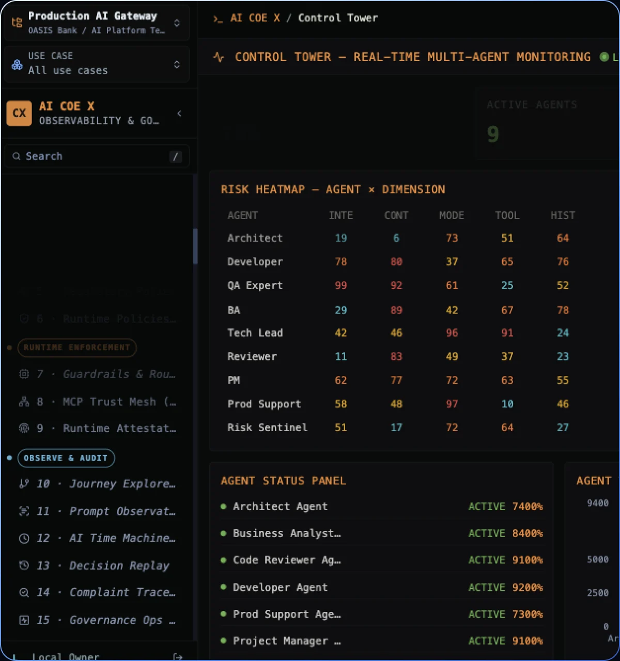Expand the Use Case selector
Image resolution: width=620 pixels, height=661 pixels.
[96, 64]
